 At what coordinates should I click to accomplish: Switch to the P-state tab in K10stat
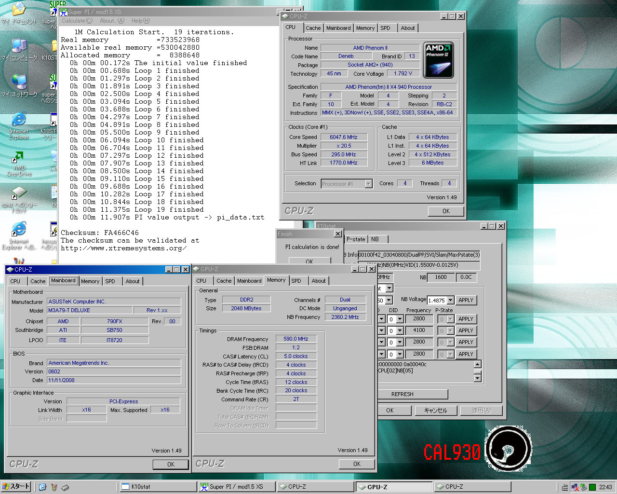[x=356, y=239]
